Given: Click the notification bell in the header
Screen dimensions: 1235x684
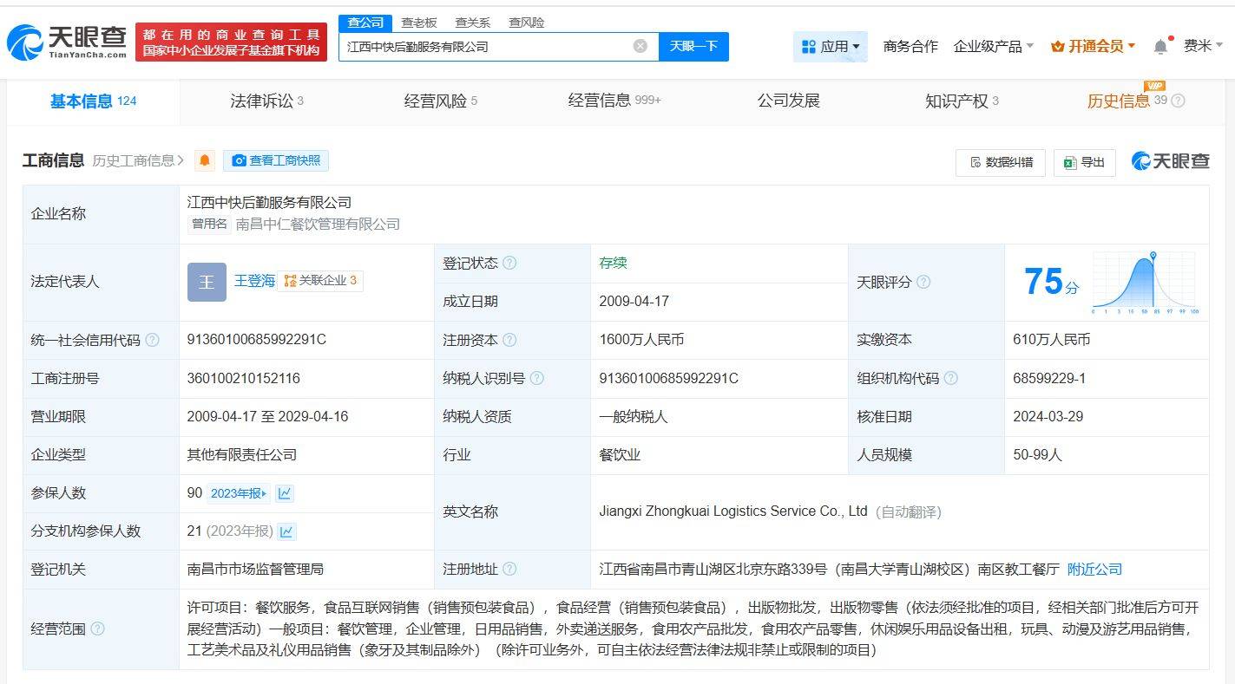Looking at the screenshot, I should pos(1160,47).
